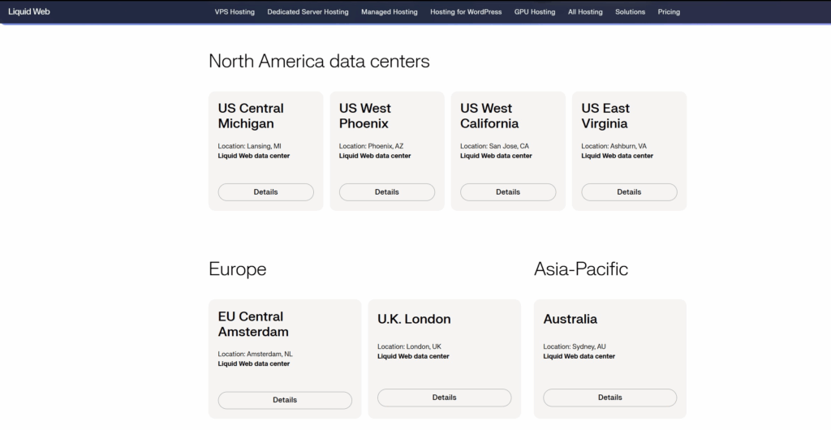
Task: Click the Liquid Web logo
Action: (x=29, y=12)
